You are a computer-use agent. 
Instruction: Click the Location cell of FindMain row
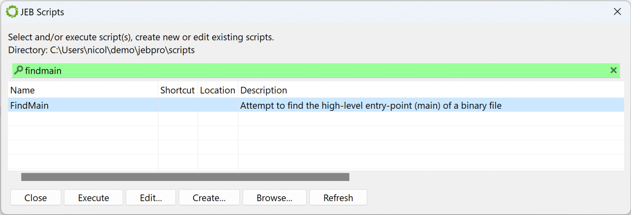point(217,105)
